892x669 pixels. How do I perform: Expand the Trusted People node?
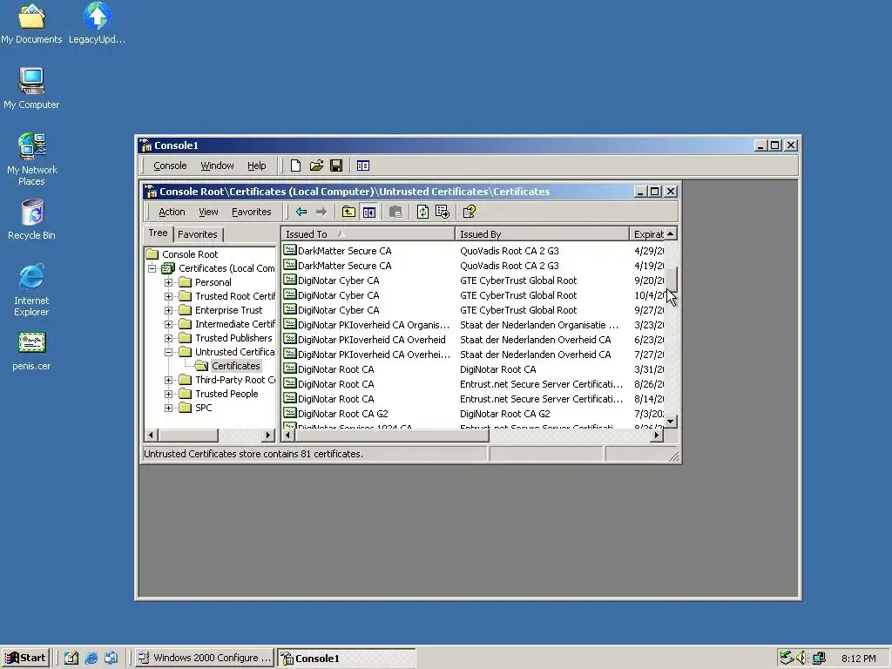click(x=168, y=394)
